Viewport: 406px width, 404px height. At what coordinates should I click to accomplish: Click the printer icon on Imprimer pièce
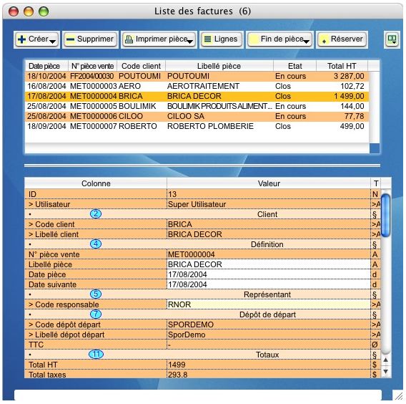[x=129, y=39]
